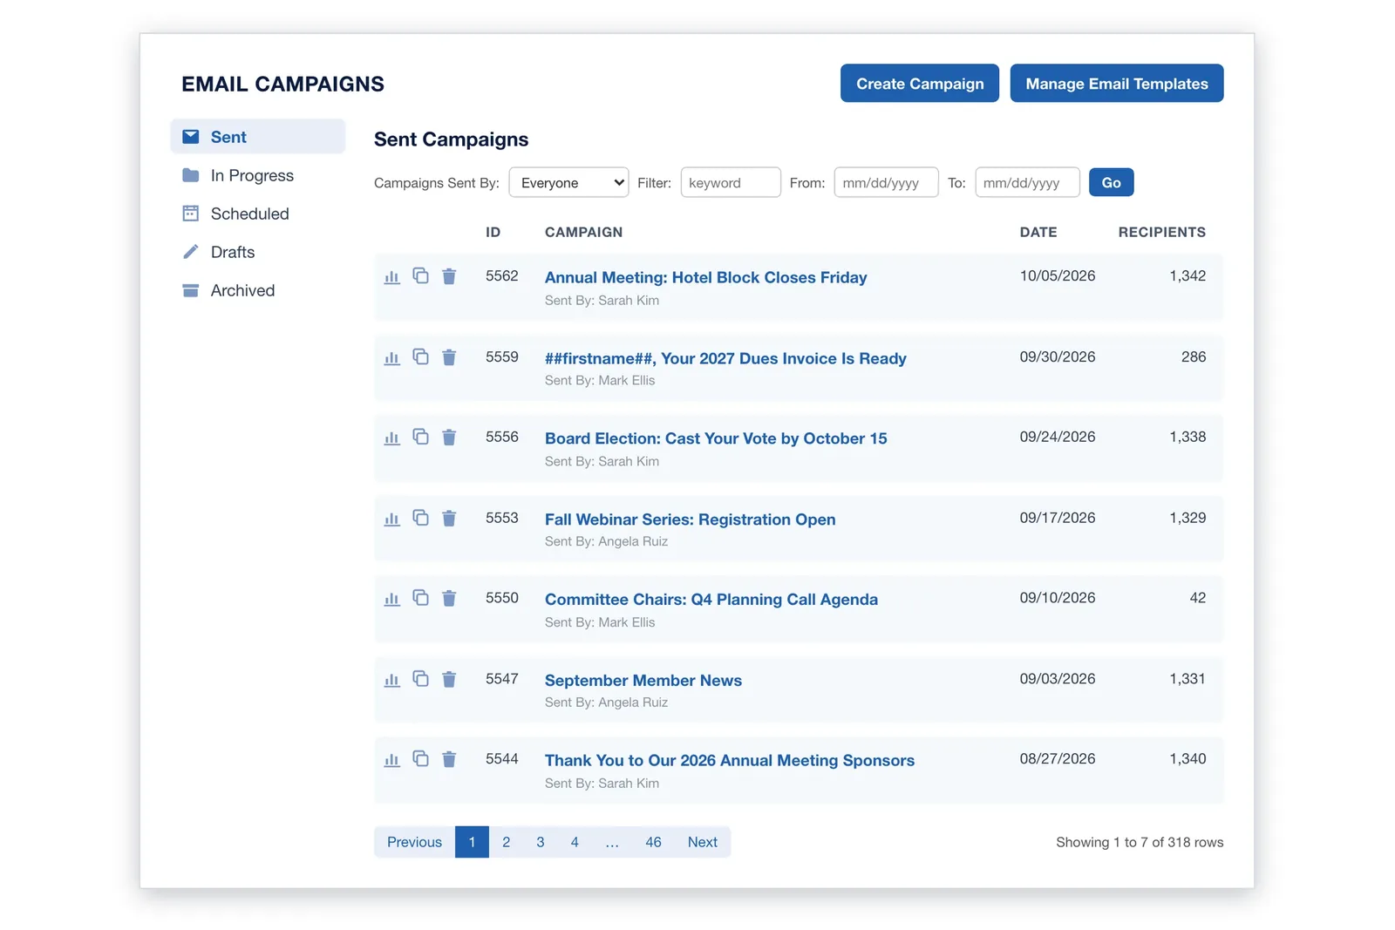Image resolution: width=1395 pixels, height=930 pixels.
Task: Duplicate the Committee Chairs campaign 5550
Action: pos(420,598)
